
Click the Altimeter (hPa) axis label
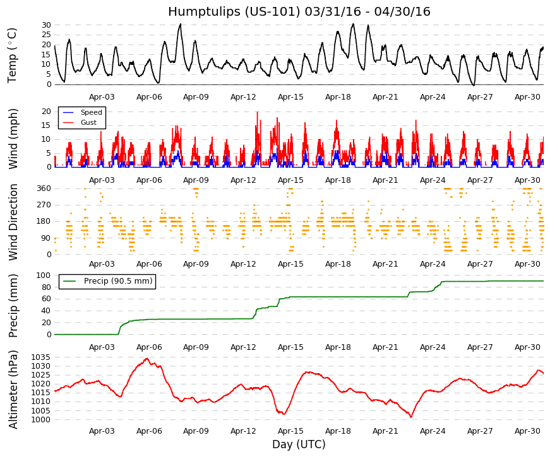13,390
